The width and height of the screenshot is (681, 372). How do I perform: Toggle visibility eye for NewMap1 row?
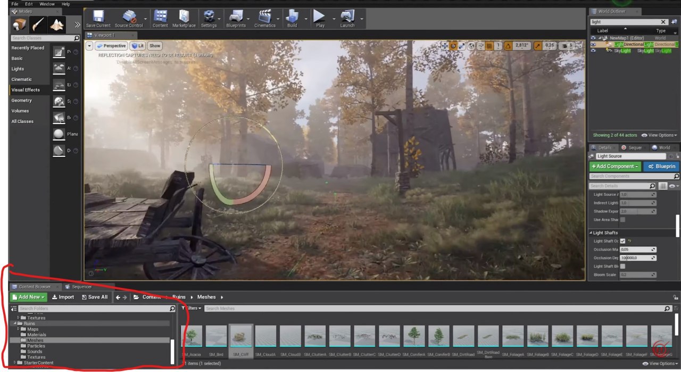pyautogui.click(x=593, y=38)
